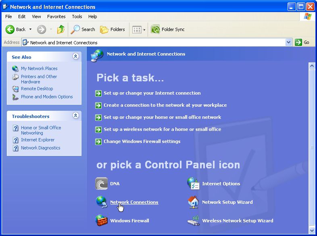Click arrow icon beside Set up Internet connection
This screenshot has width=317, height=236.
pyautogui.click(x=98, y=93)
